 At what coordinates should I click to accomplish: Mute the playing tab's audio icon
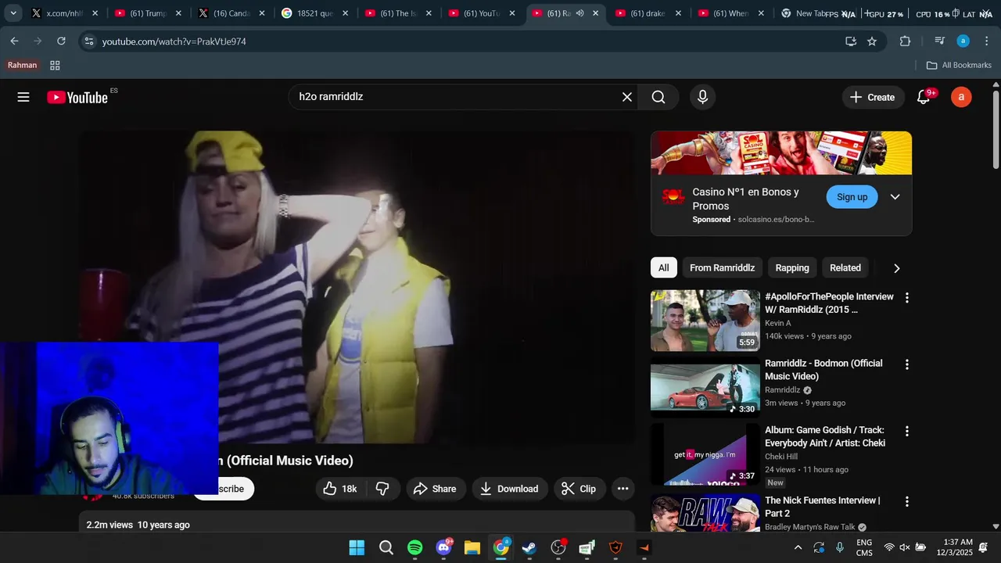(x=579, y=13)
